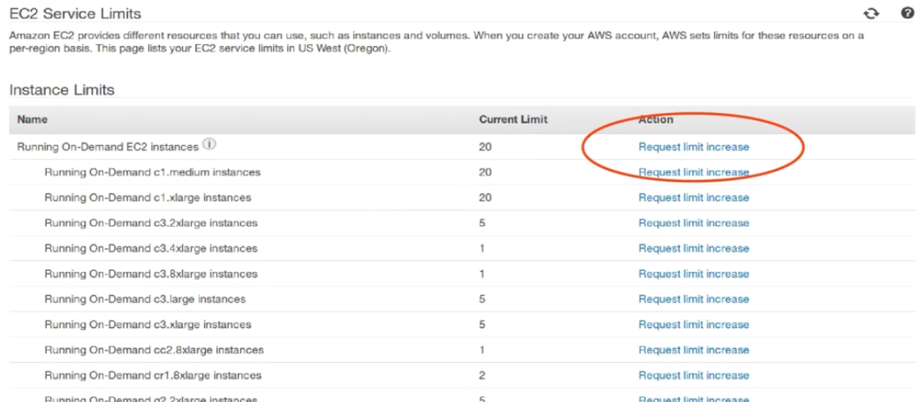Select 'Running On-Demand c3.xlarge instances' text
The height and width of the screenshot is (402, 920).
[148, 325]
